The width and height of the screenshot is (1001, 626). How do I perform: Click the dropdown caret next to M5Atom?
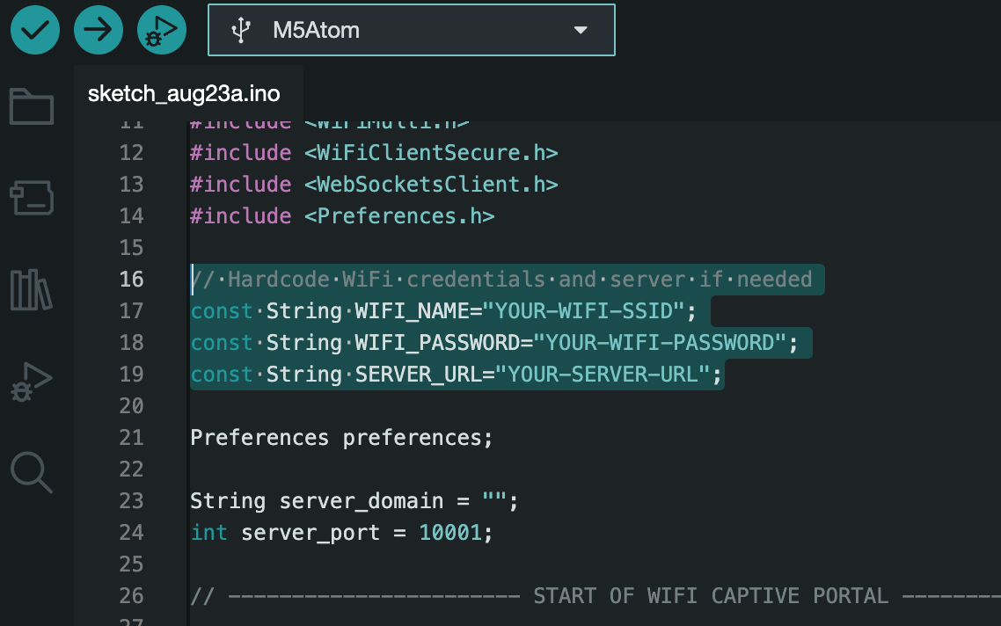580,31
